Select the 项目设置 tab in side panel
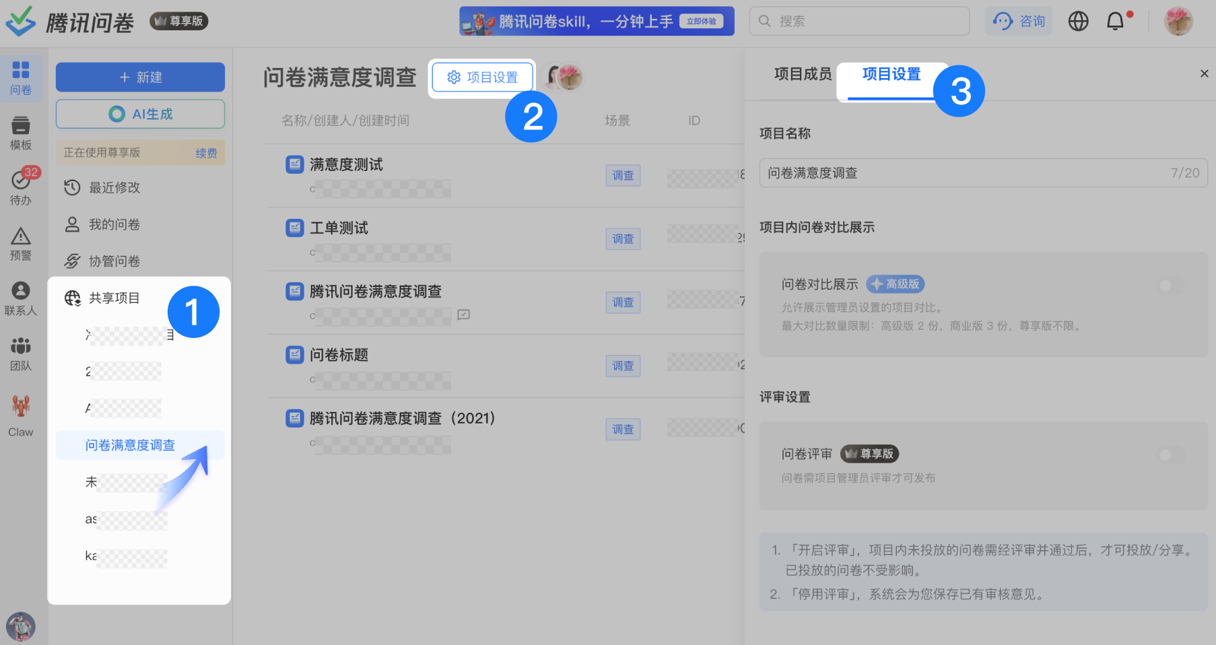Image resolution: width=1216 pixels, height=645 pixels. point(891,74)
